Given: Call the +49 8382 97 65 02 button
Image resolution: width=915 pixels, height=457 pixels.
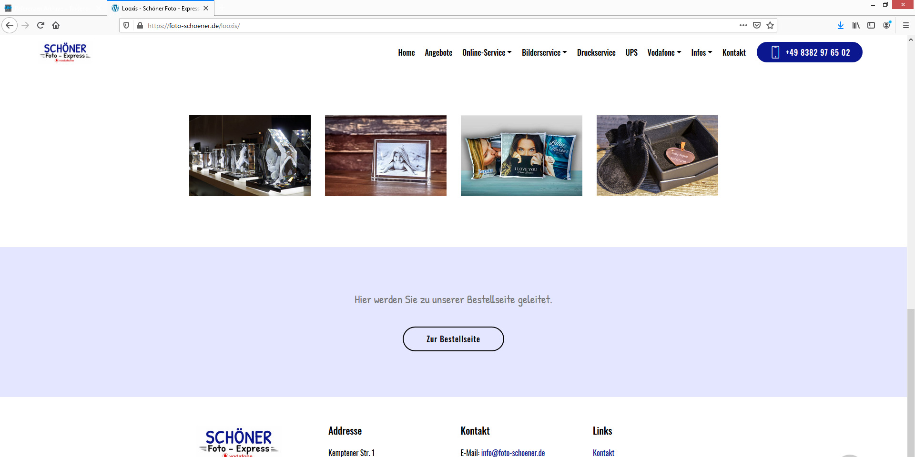Looking at the screenshot, I should tap(809, 52).
